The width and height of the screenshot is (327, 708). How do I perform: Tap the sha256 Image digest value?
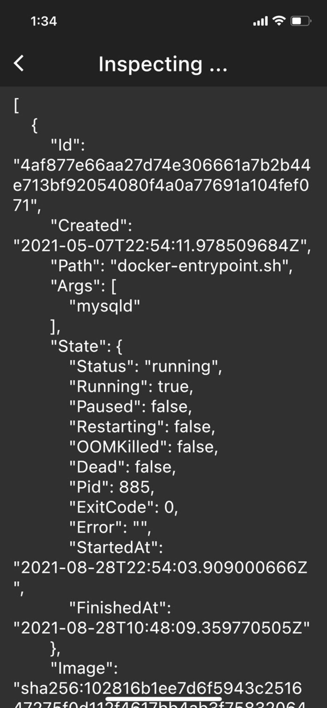[163, 687]
